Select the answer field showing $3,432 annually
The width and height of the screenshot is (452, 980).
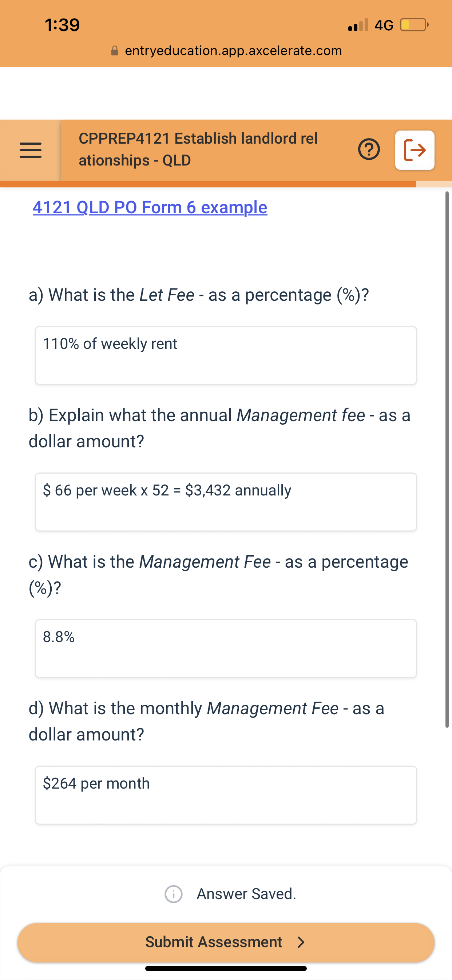click(226, 501)
